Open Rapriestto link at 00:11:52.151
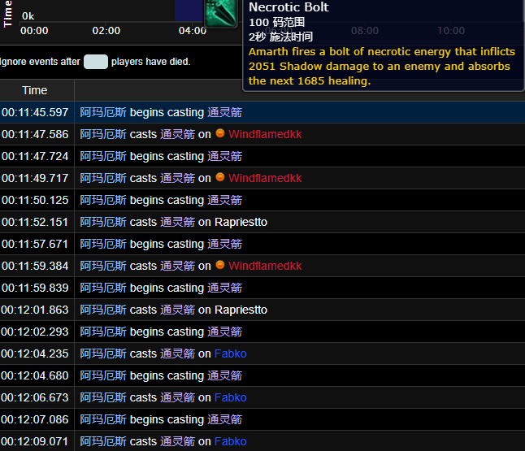Viewport: 525px width, 451px height. (241, 222)
